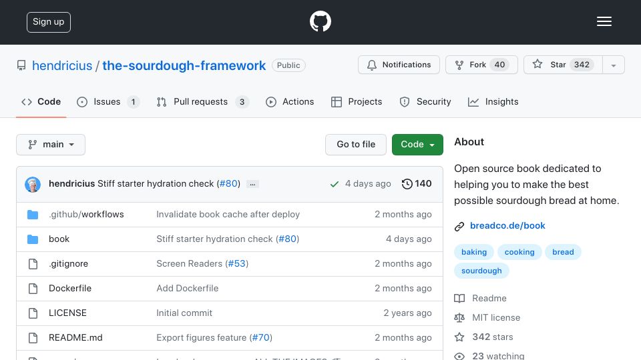Select the sourdough topic tag

[481, 271]
